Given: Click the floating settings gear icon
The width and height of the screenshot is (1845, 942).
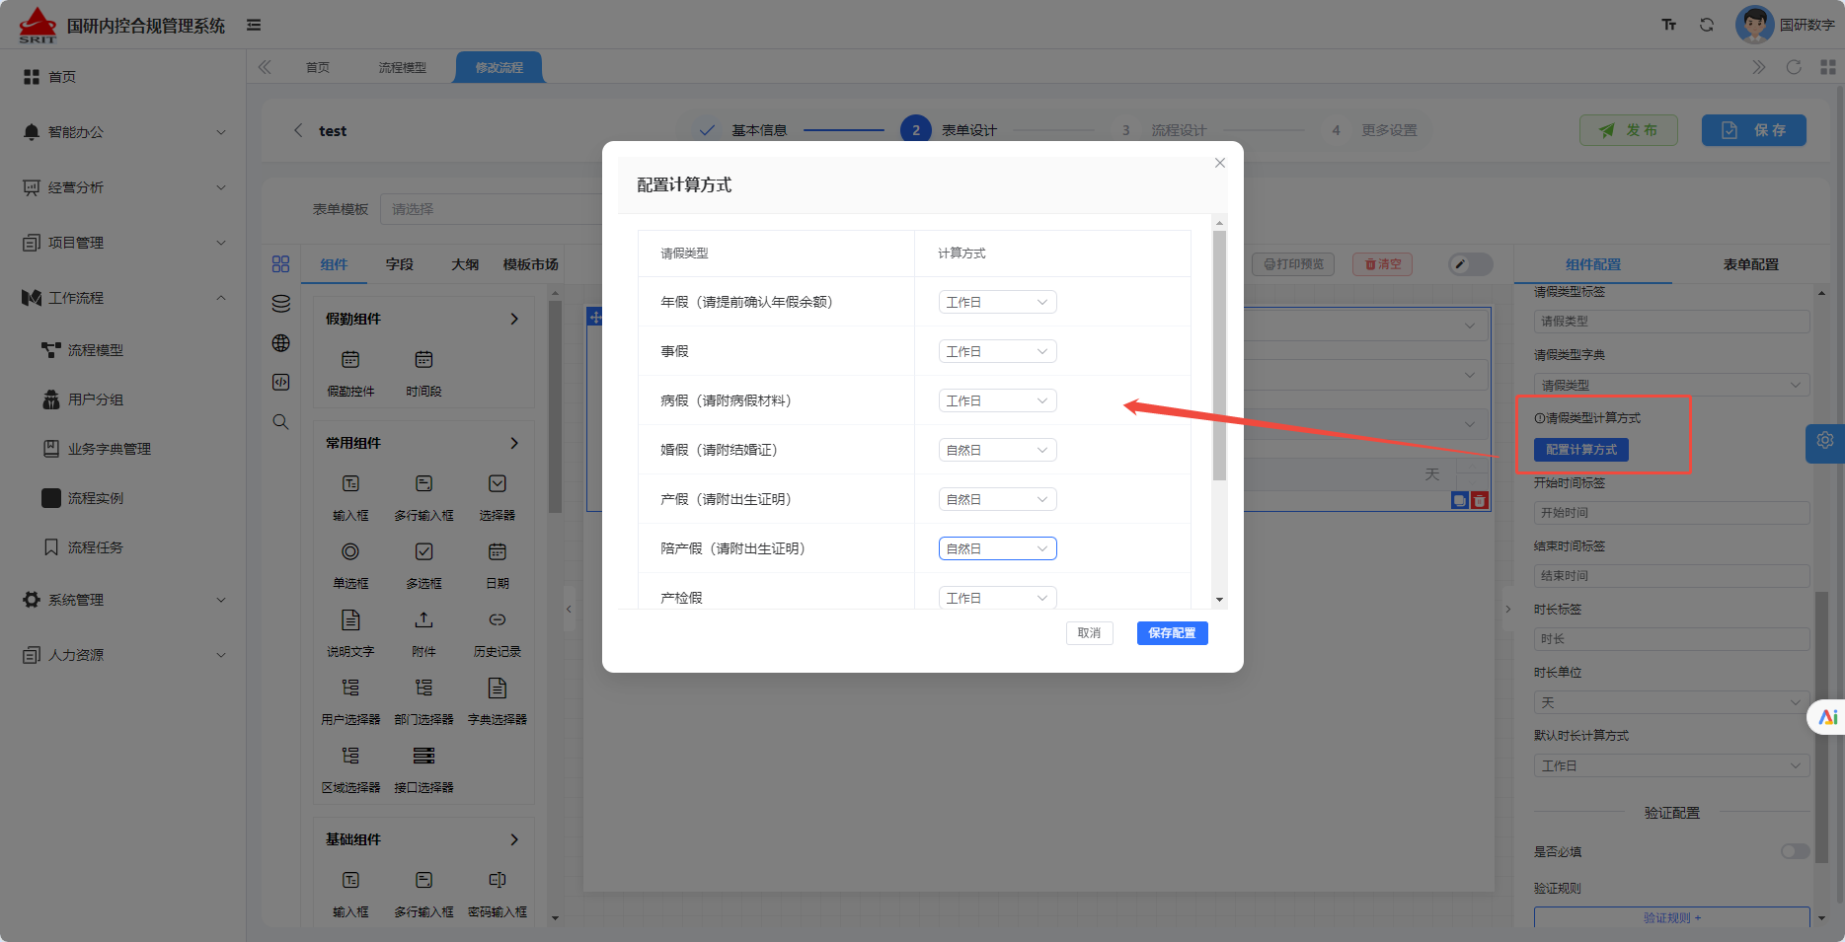Looking at the screenshot, I should (1825, 441).
